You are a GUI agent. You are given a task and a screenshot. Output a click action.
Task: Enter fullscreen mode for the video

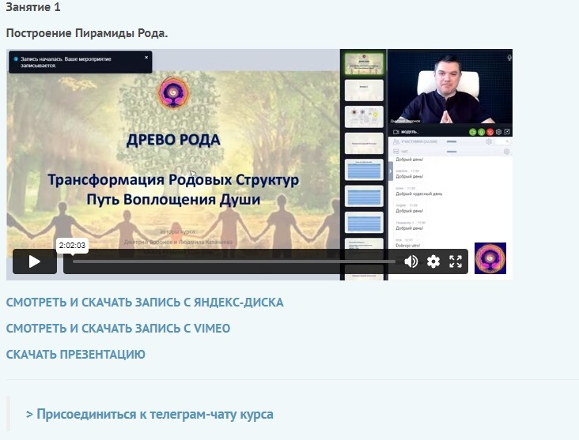tap(456, 261)
